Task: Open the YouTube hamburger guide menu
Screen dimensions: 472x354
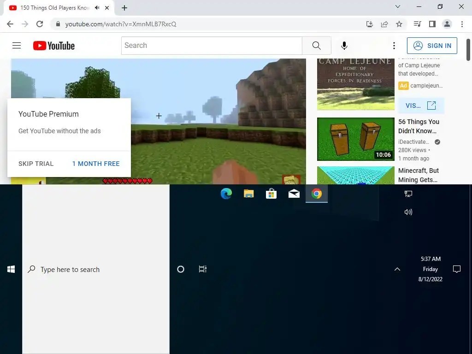Action: tap(17, 46)
